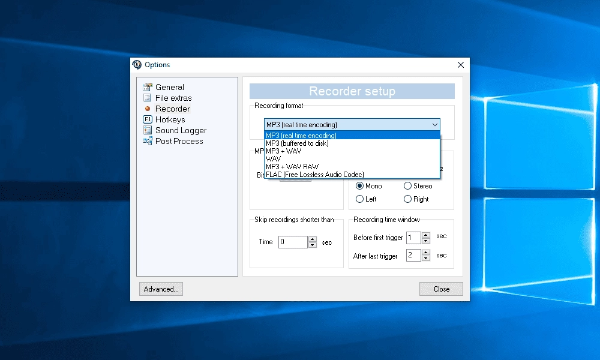
Task: Decrease After last trigger seconds
Action: [426, 258]
